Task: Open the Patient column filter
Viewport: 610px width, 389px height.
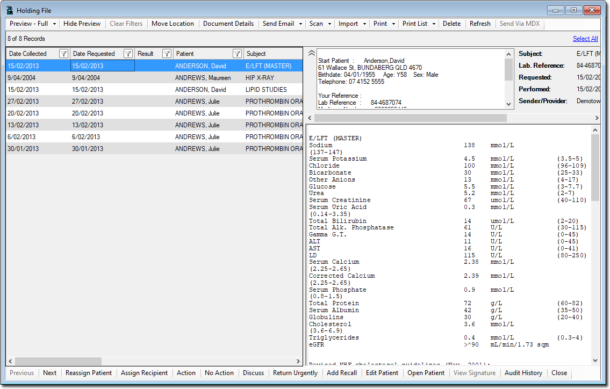Action: pos(238,54)
